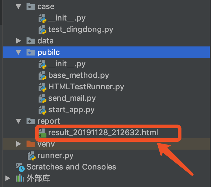
Task: Select start_app.py in the project tree
Action: [x=71, y=109]
